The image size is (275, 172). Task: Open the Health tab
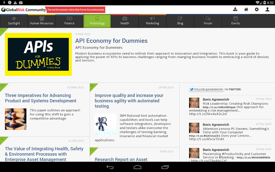pyautogui.click(x=125, y=21)
